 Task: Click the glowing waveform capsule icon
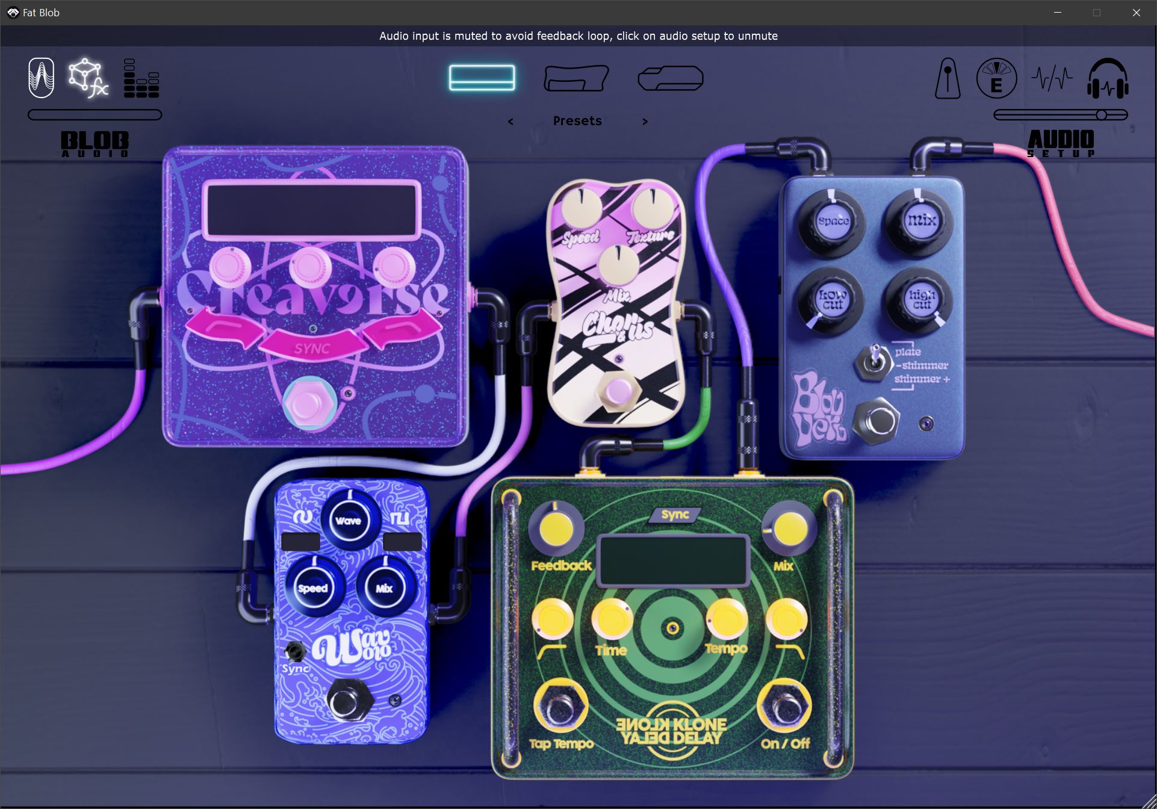[41, 78]
